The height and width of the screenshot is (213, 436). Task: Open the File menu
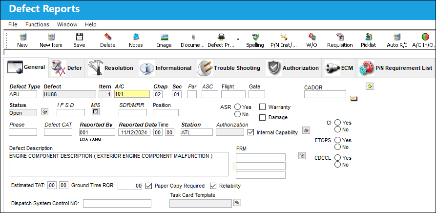pyautogui.click(x=13, y=24)
